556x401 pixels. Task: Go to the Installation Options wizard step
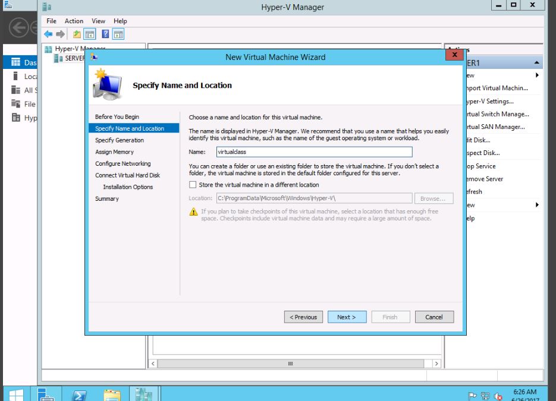click(x=128, y=187)
